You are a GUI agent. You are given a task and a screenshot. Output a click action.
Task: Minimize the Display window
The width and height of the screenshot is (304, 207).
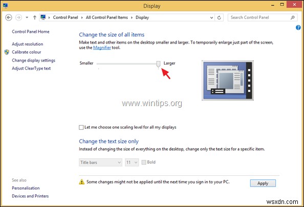click(x=273, y=5)
